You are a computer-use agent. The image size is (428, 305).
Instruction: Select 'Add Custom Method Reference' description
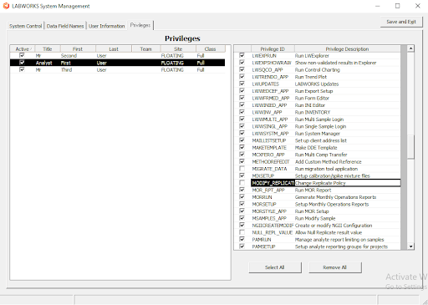[x=328, y=162]
